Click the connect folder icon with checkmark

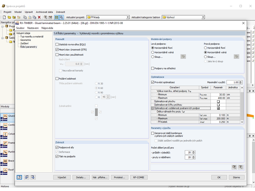pos(14,17)
